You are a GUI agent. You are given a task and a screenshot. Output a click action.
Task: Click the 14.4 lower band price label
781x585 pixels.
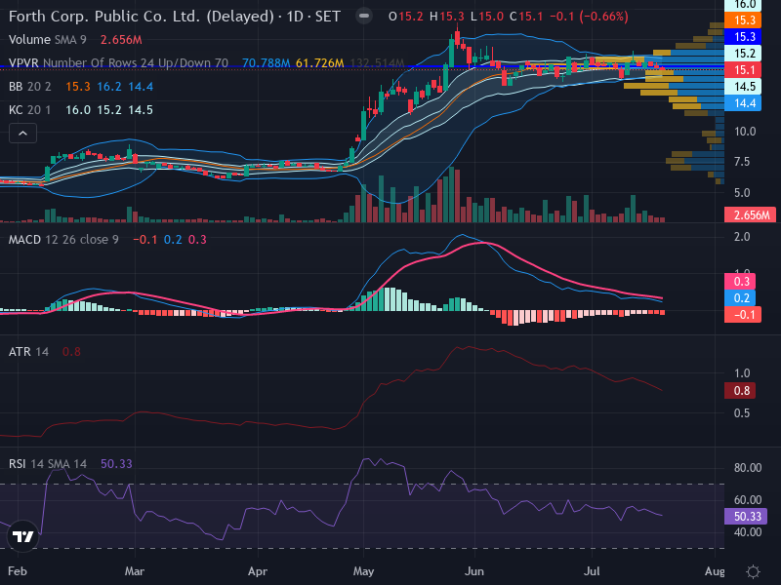click(x=742, y=103)
